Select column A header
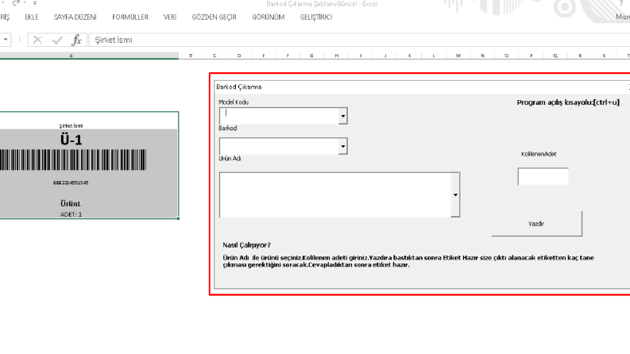 click(x=72, y=56)
